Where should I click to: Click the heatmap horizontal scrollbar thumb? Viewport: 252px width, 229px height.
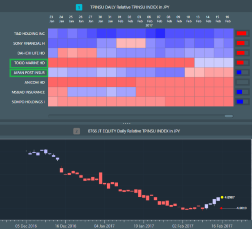coord(229,116)
